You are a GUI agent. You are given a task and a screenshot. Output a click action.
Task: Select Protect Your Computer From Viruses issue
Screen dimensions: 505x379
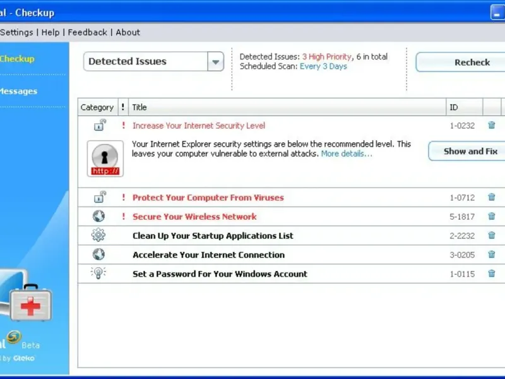click(x=208, y=198)
